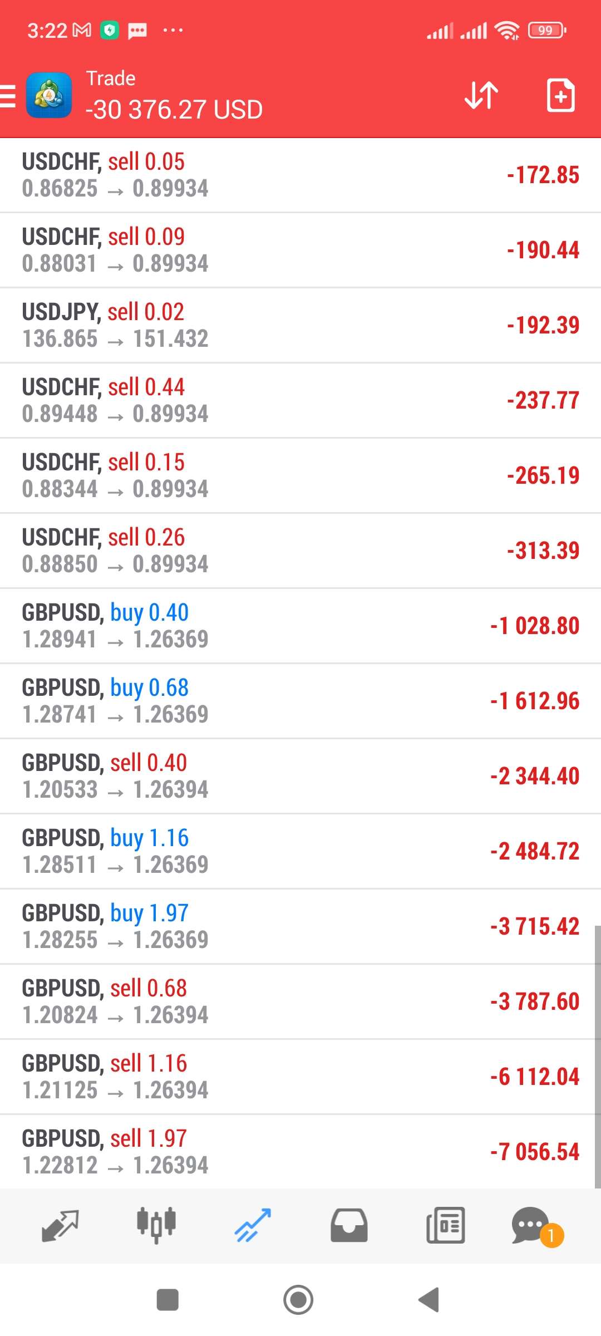This screenshot has width=601, height=1336.
Task: Select the USDCHF sell 0.44 trade
Action: (300, 401)
